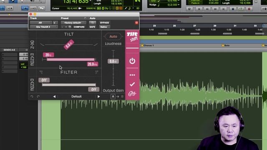Image resolution: width=267 pixels, height=150 pixels.
Task: Click the Filter low range Off value
Action: pyautogui.click(x=44, y=80)
